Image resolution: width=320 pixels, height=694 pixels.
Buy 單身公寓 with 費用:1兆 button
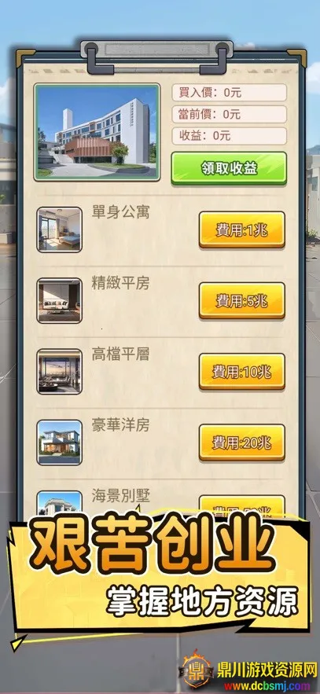[241, 229]
